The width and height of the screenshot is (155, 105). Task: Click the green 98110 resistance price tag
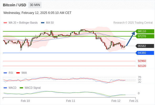[x=145, y=31]
